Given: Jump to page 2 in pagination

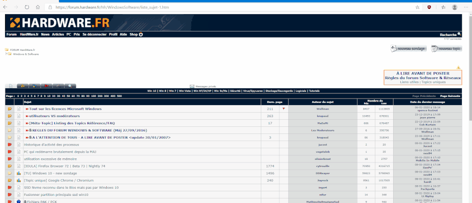Looking at the screenshot, I should coord(21,96).
